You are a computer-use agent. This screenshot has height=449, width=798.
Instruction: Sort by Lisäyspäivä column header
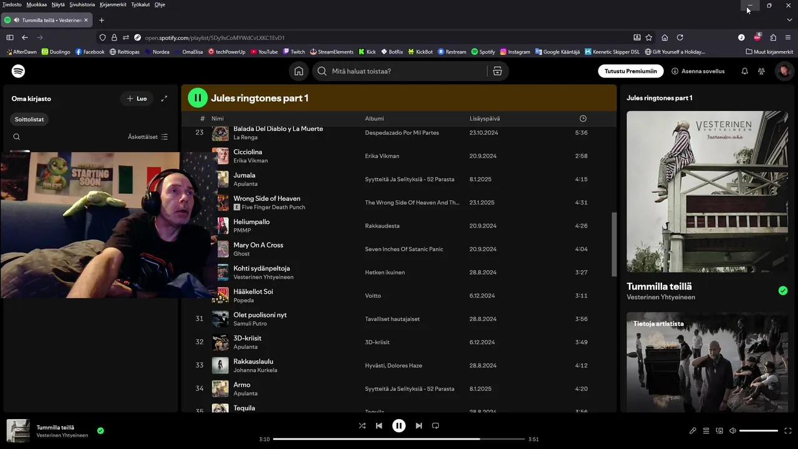[484, 118]
